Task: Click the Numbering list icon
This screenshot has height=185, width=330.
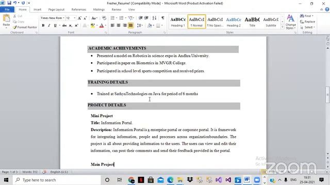Action: [122, 18]
